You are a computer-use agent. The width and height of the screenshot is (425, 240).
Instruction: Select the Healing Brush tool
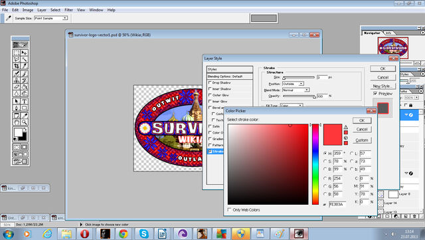(x=17, y=74)
